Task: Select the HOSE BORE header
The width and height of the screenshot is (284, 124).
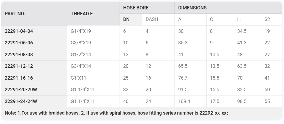Action: pyautogui.click(x=136, y=8)
